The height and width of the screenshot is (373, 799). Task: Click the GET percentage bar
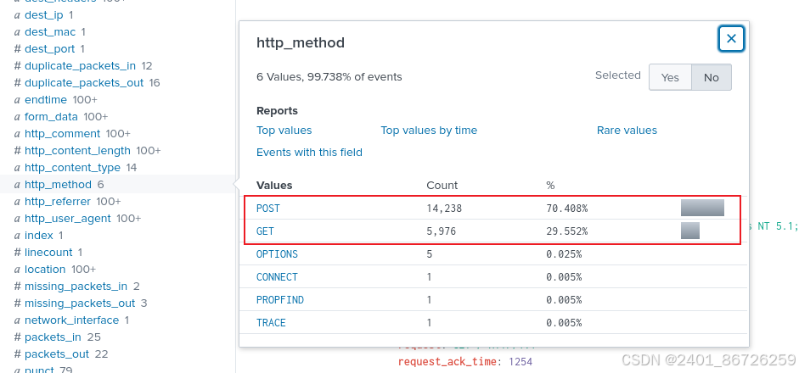690,231
